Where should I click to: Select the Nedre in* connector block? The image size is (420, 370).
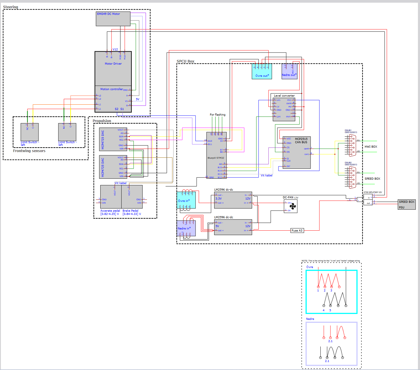tap(186, 228)
